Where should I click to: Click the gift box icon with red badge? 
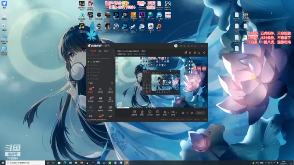(x=186, y=53)
